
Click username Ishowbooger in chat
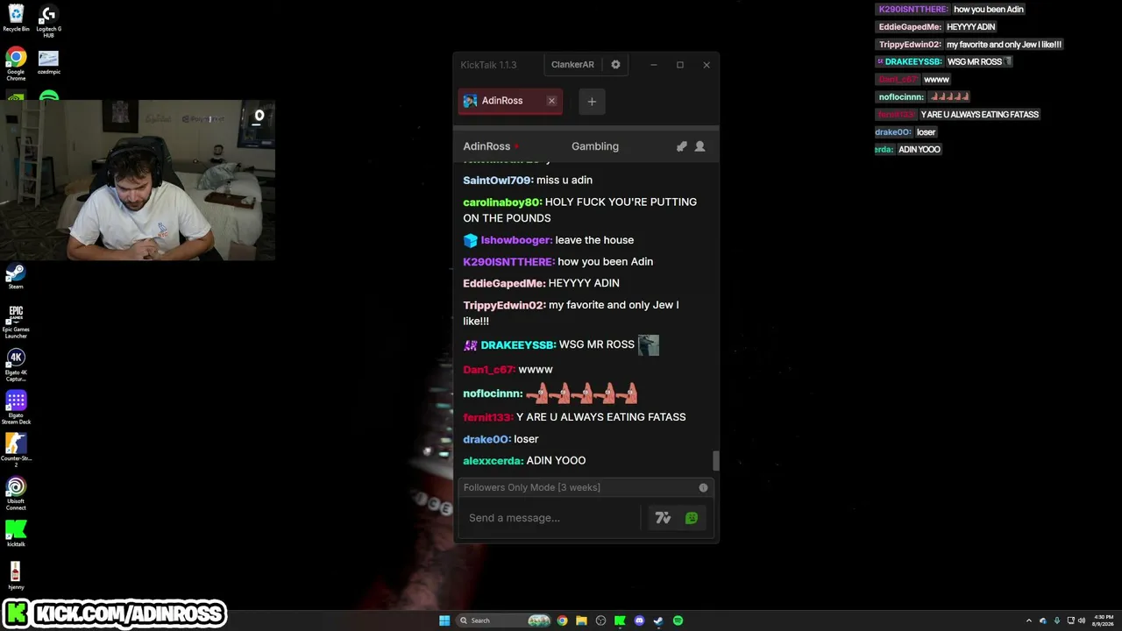tap(516, 240)
